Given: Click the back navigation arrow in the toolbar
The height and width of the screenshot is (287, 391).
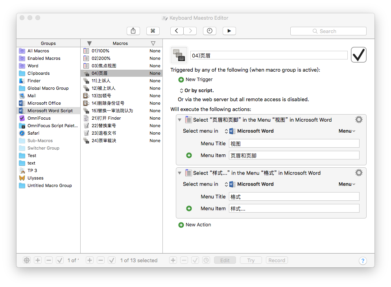Looking at the screenshot, I should coord(176,31).
